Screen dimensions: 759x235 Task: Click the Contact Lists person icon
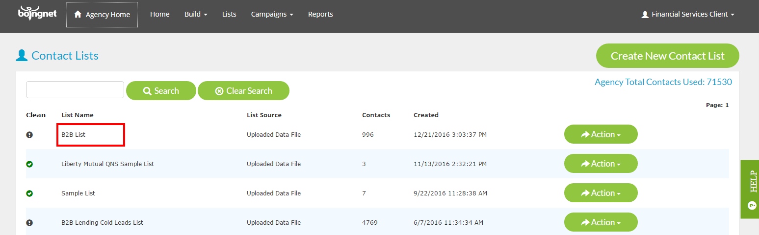coord(22,56)
